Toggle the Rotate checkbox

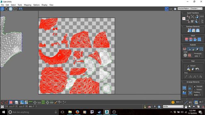194,89
